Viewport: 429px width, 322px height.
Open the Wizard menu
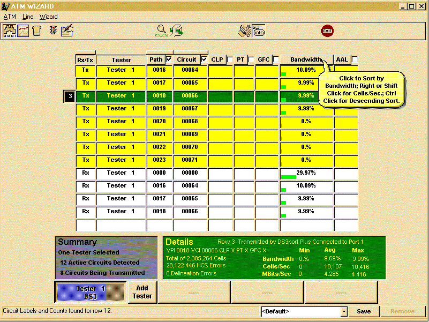pos(48,17)
